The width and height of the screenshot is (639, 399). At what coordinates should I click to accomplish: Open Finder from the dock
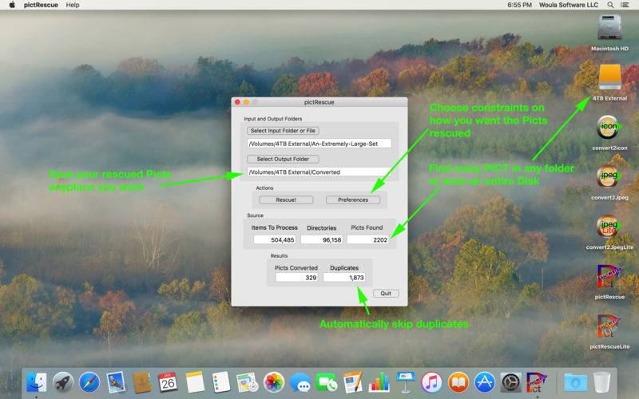point(37,383)
